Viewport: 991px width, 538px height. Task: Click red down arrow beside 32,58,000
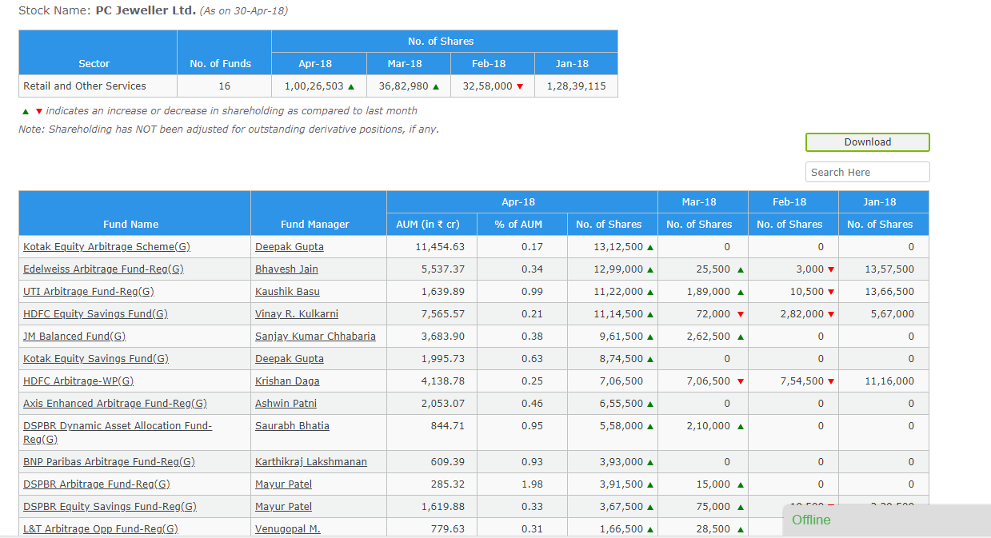(x=520, y=86)
